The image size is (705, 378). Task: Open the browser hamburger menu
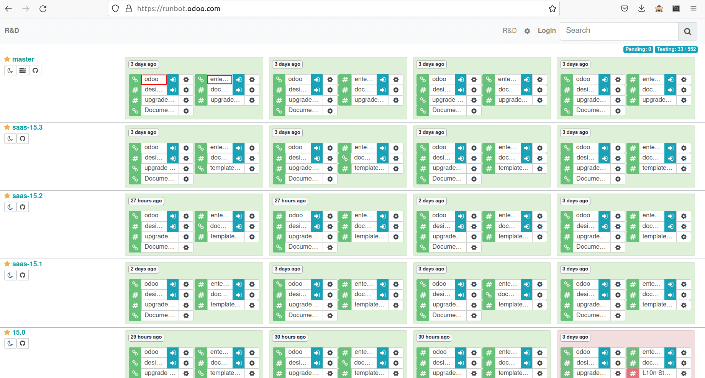pyautogui.click(x=694, y=8)
